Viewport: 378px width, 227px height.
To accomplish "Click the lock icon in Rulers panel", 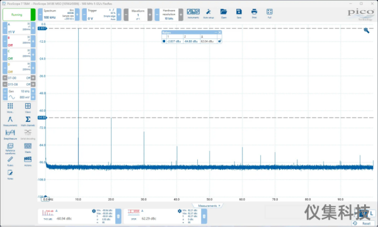I will pyautogui.click(x=219, y=42).
